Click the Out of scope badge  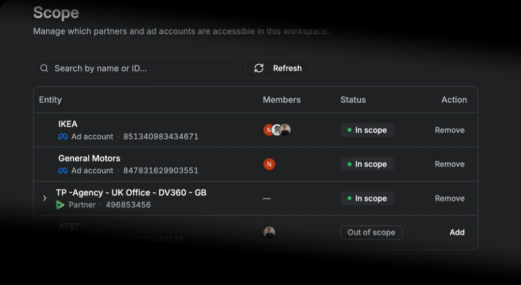(x=371, y=233)
